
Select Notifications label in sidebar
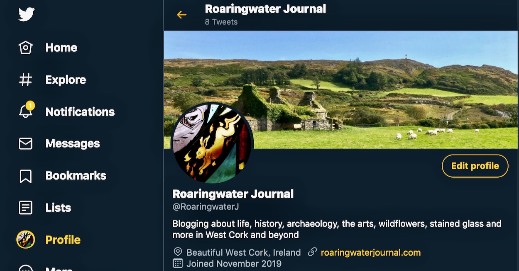pyautogui.click(x=80, y=111)
